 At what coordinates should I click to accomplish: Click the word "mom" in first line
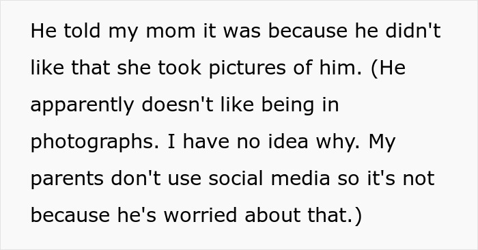[x=171, y=31]
